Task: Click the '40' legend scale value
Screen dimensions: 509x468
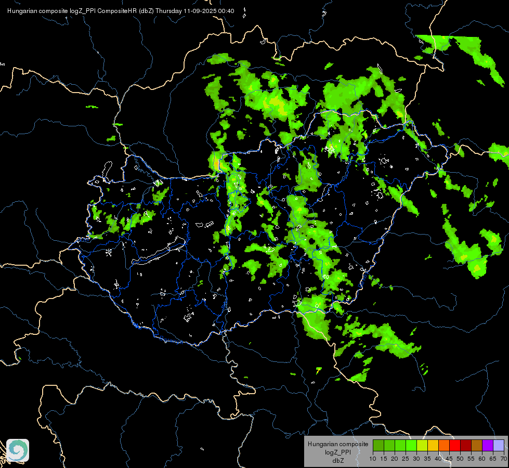Action: point(438,459)
